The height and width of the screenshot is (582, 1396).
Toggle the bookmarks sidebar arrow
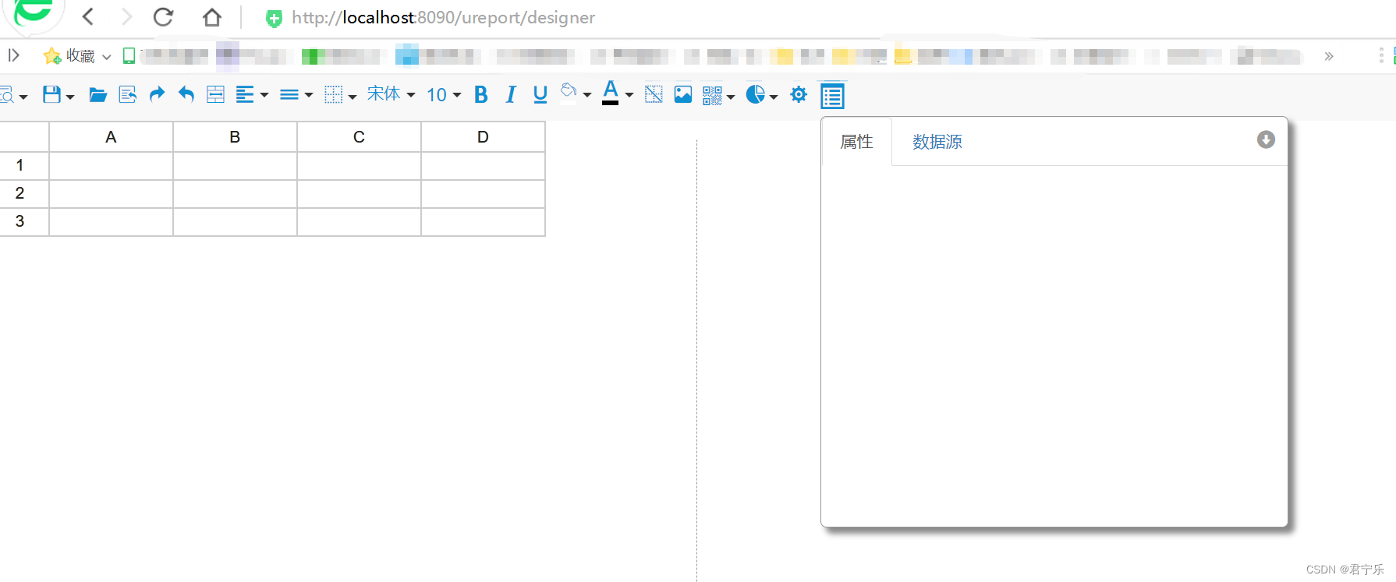13,55
